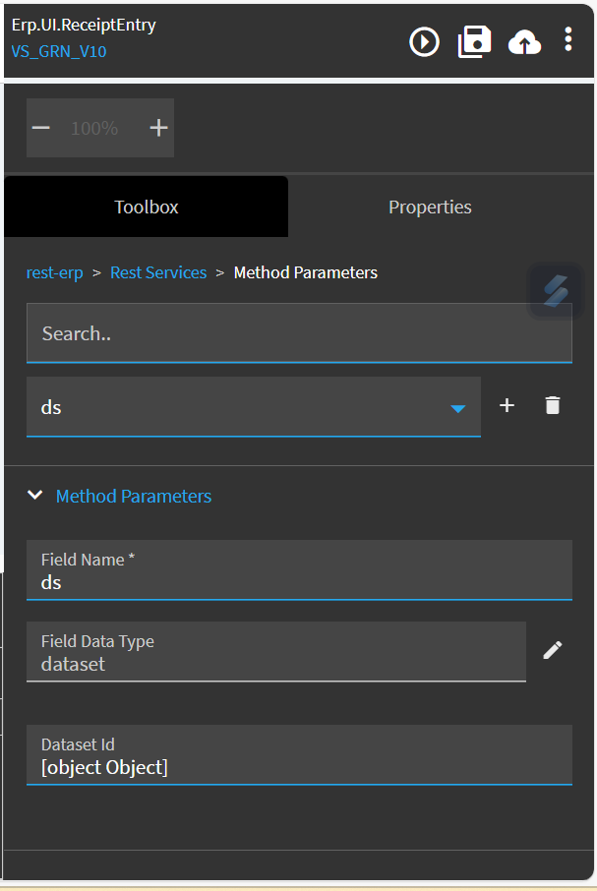The width and height of the screenshot is (597, 891).
Task: Click the cloud upload publish icon
Action: [x=524, y=42]
